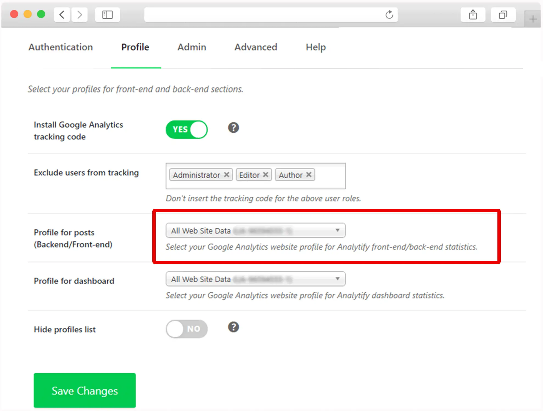This screenshot has height=411, width=543.
Task: Open the Profile for posts dropdown
Action: (256, 230)
